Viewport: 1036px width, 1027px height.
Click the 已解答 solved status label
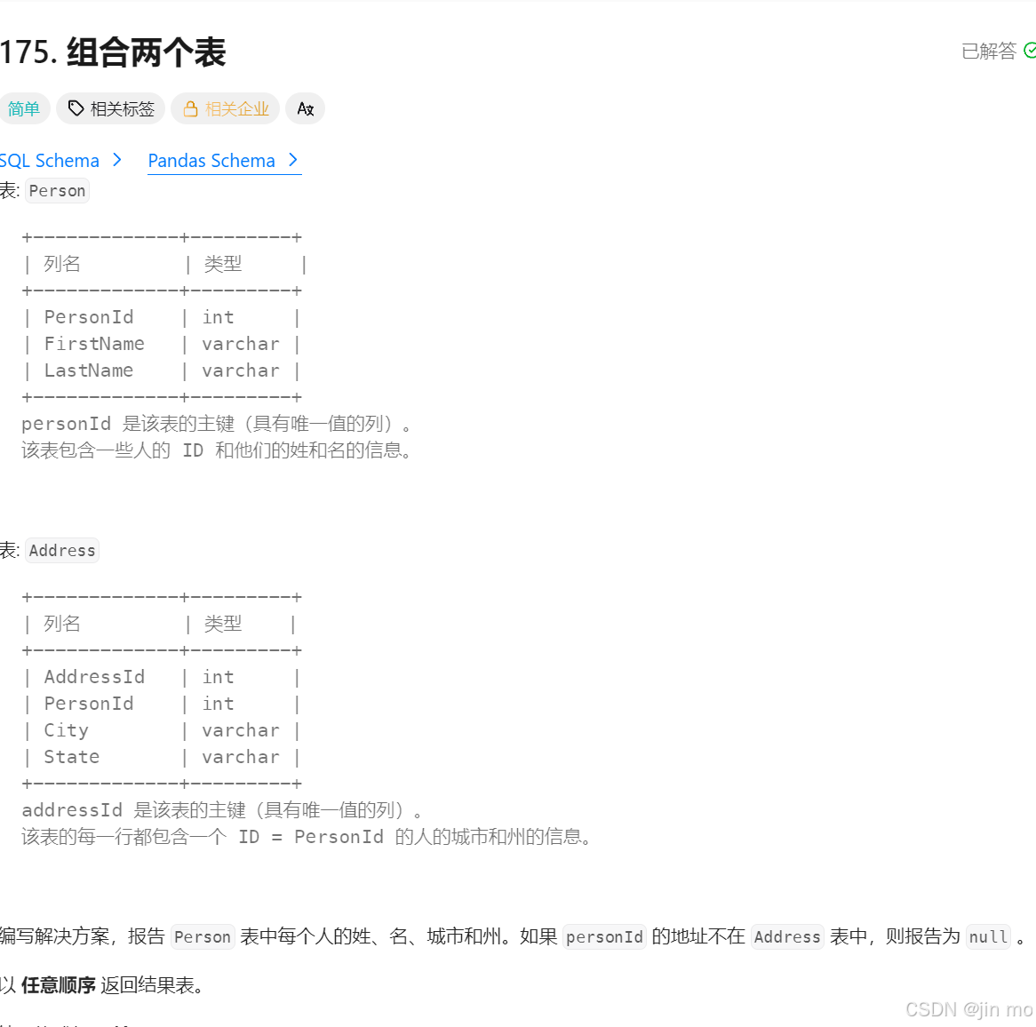987,52
